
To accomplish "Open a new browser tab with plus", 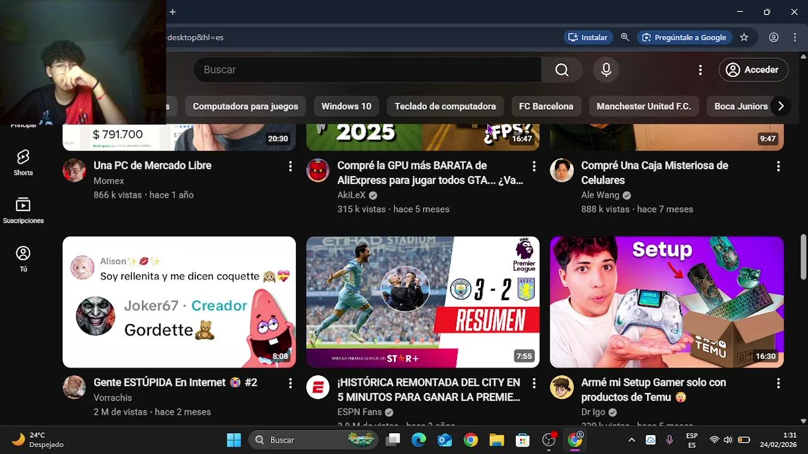I will tap(172, 11).
